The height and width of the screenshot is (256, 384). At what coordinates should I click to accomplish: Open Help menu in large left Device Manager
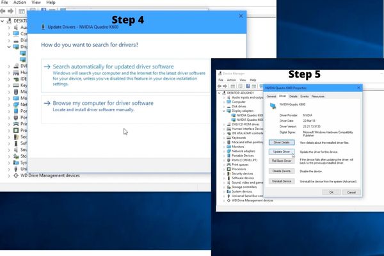tap(51, 3)
